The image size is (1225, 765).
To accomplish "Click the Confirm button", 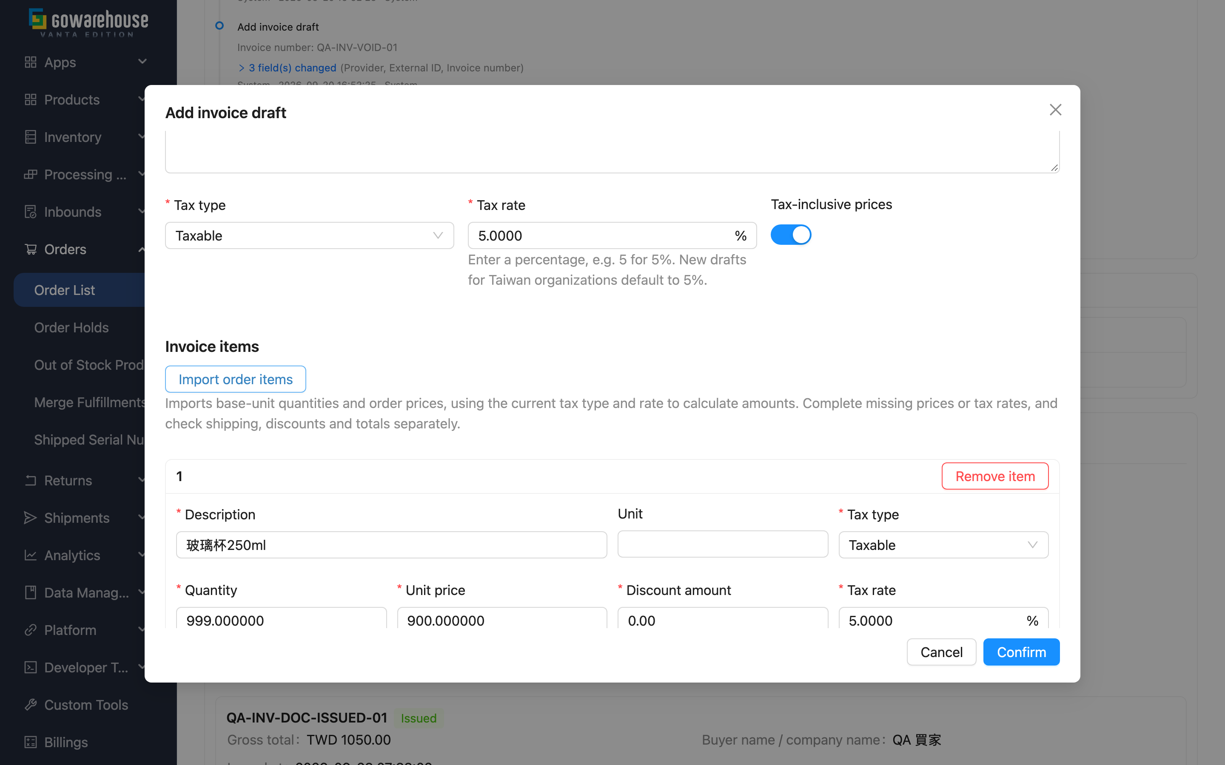I will coord(1021,652).
